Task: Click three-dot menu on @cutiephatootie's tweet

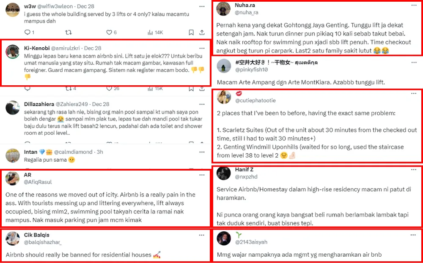Action: 413,93
